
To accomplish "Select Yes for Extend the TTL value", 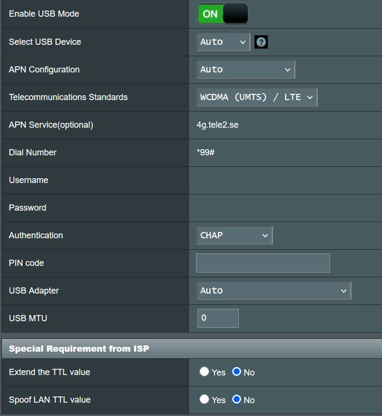I will point(205,372).
